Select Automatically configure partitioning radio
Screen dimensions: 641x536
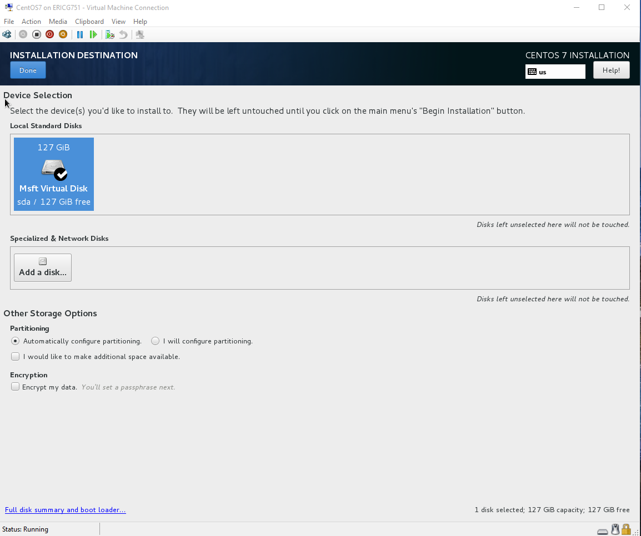point(15,341)
